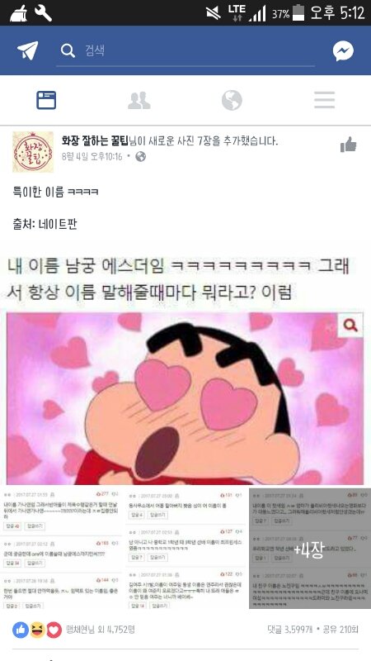Open the middle comments screenshot thumbnail
Image resolution: width=371 pixels, height=661 pixels.
click(186, 549)
